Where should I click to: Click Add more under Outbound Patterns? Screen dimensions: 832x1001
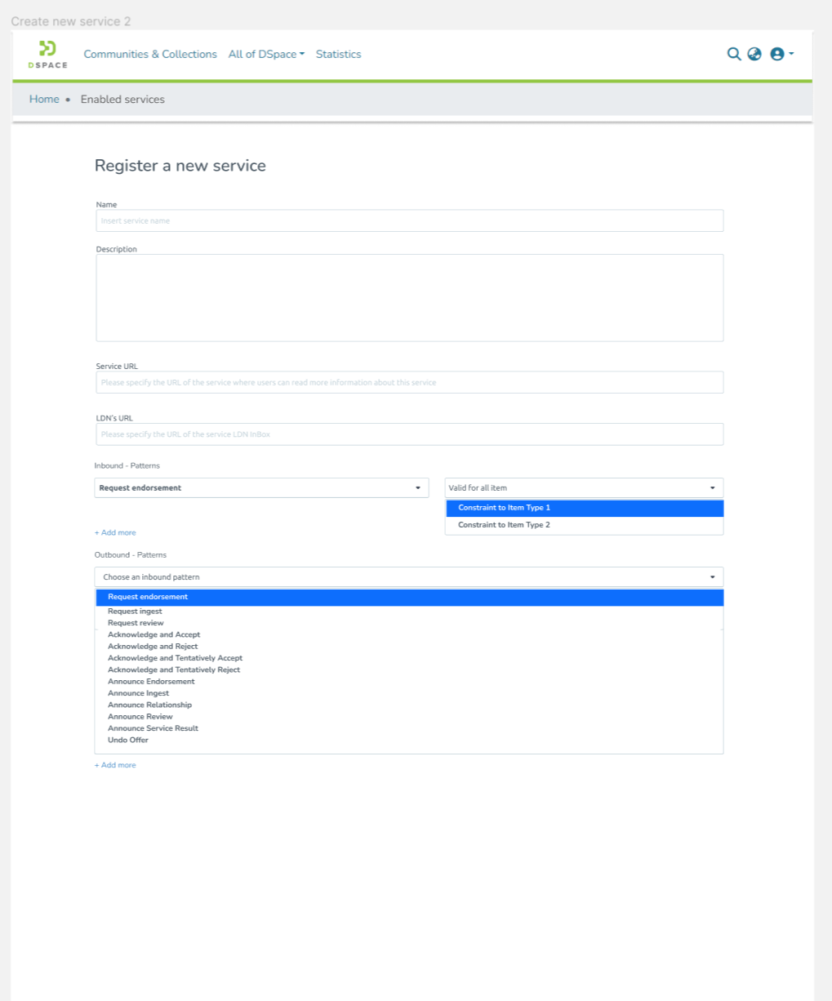click(115, 765)
